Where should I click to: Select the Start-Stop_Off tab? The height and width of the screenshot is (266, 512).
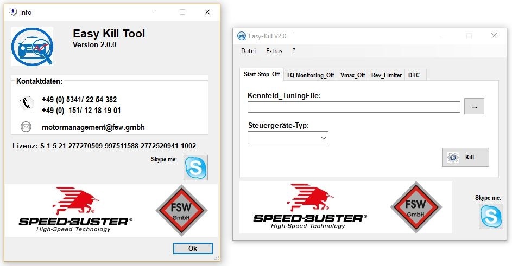[262, 74]
